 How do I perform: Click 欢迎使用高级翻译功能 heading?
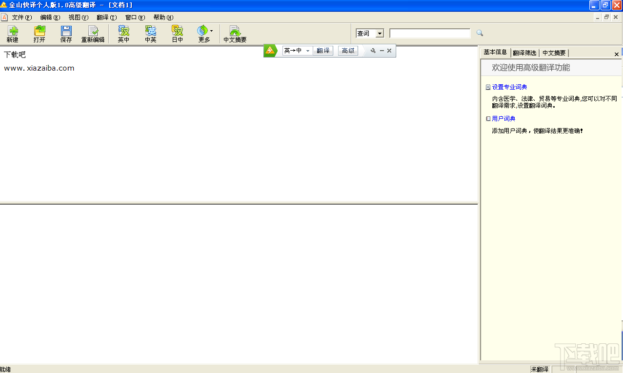pos(531,68)
